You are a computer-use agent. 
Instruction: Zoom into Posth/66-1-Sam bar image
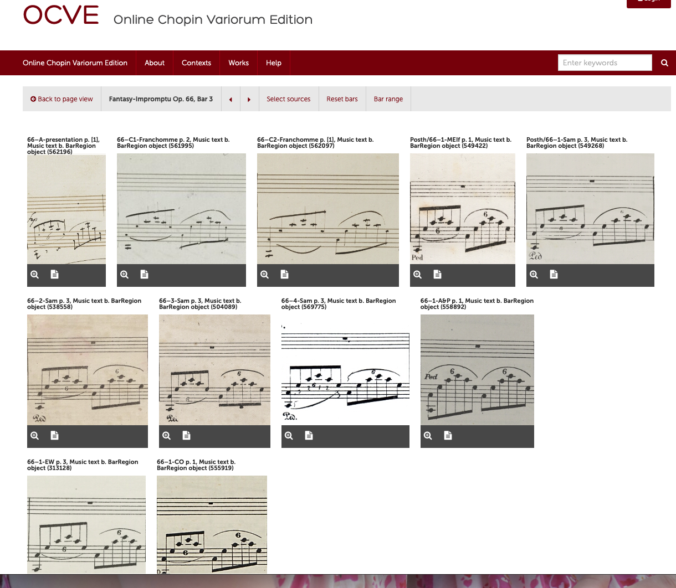click(534, 275)
